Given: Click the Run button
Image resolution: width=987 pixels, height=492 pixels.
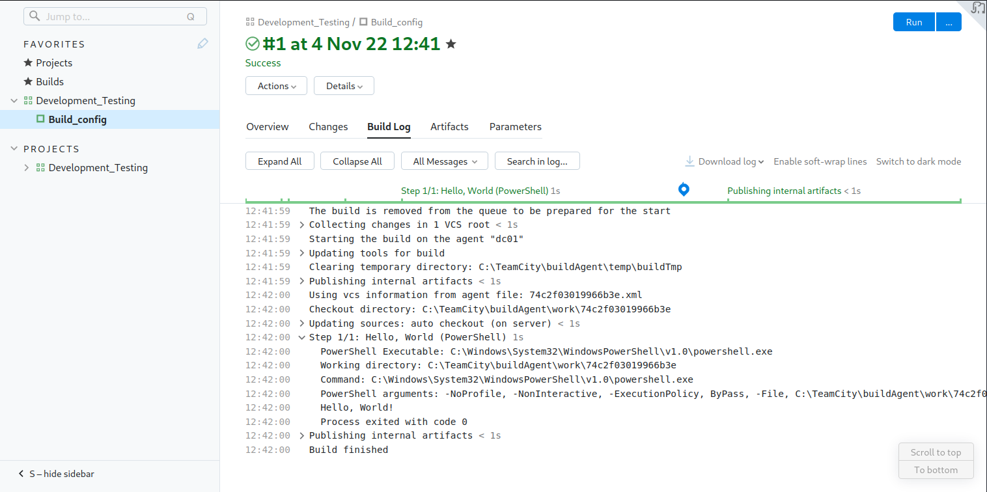Looking at the screenshot, I should pyautogui.click(x=913, y=21).
